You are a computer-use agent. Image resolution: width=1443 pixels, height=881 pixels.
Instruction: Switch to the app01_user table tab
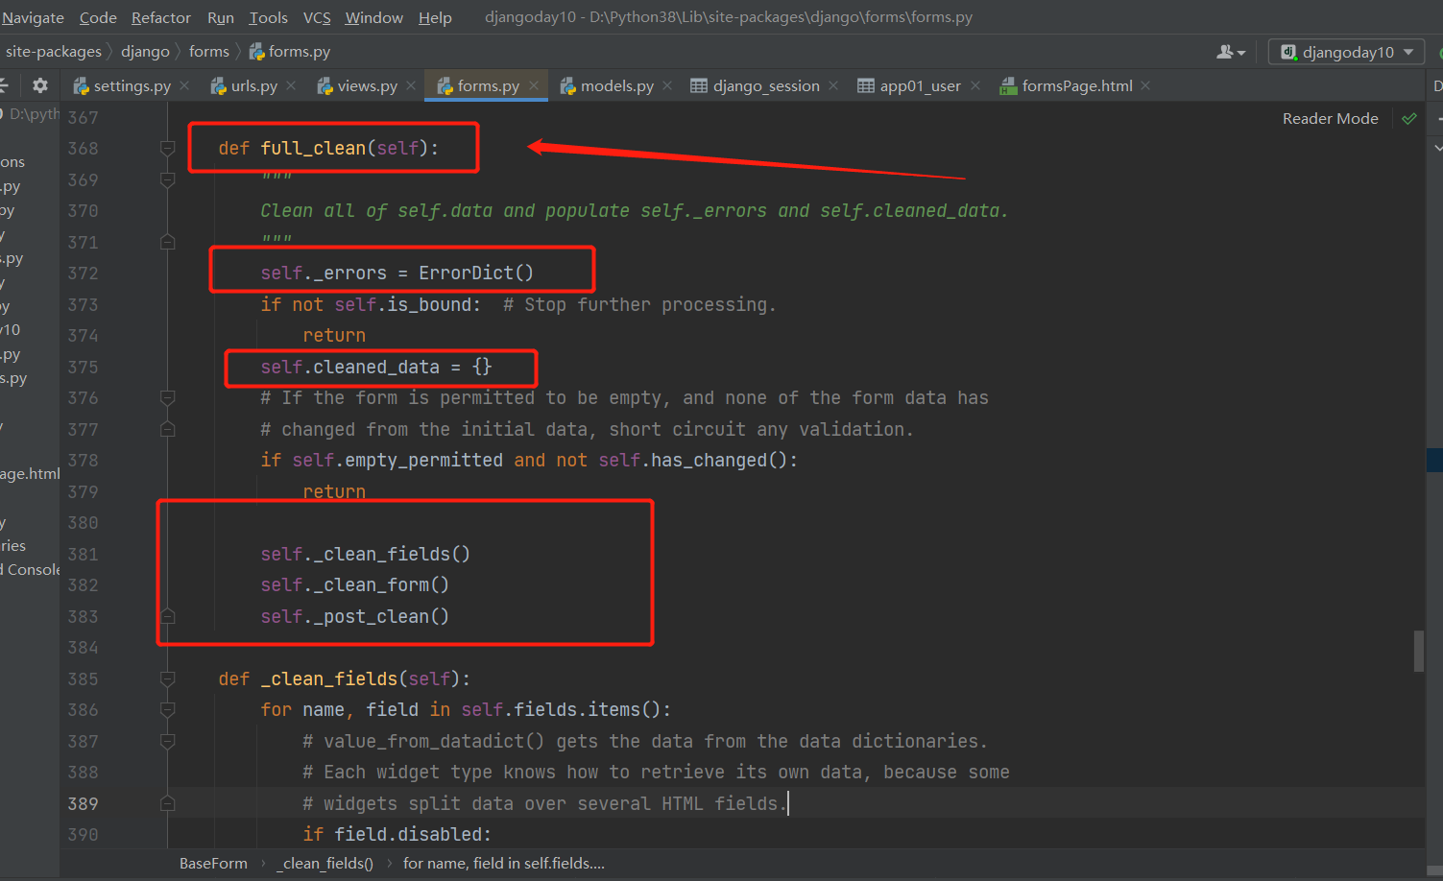909,85
